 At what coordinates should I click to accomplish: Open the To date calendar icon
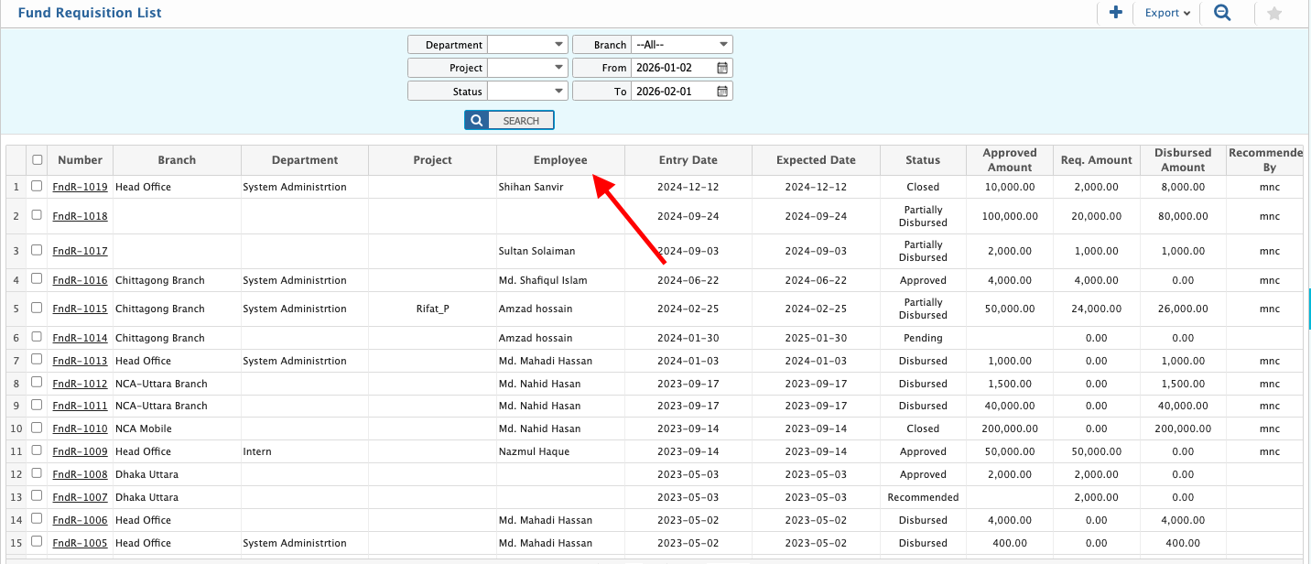coord(722,92)
